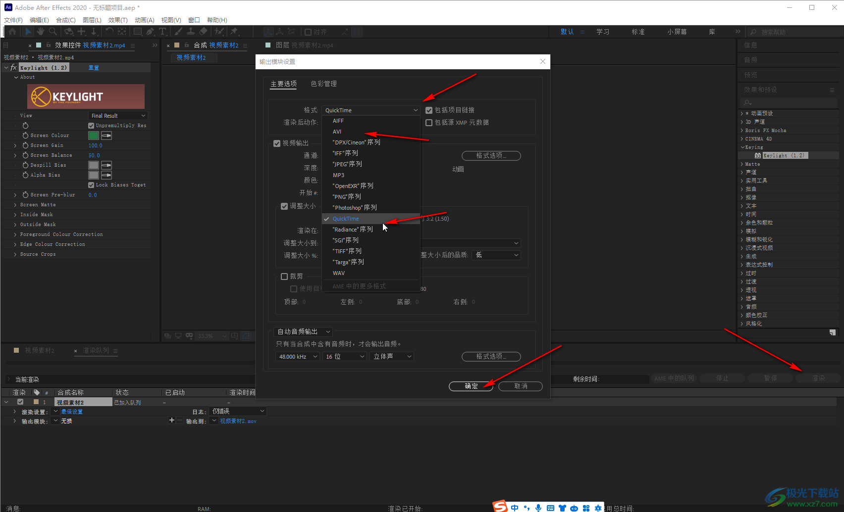Select the Hand tool

coord(40,32)
